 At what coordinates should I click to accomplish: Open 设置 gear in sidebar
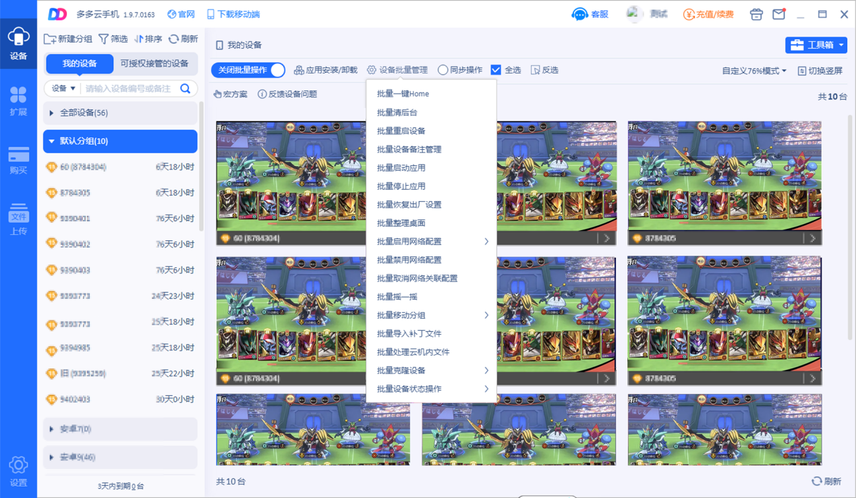(x=18, y=471)
